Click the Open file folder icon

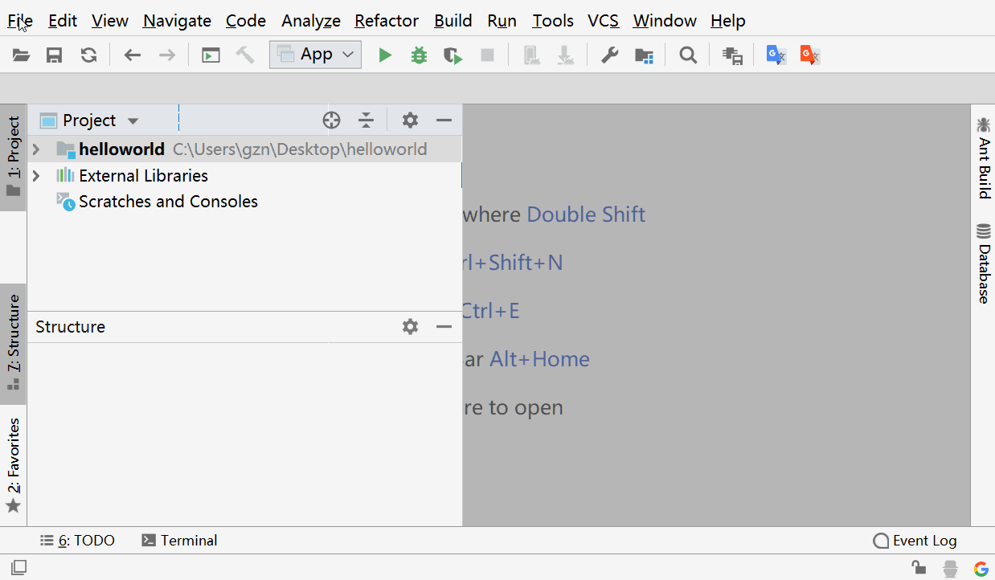[21, 55]
